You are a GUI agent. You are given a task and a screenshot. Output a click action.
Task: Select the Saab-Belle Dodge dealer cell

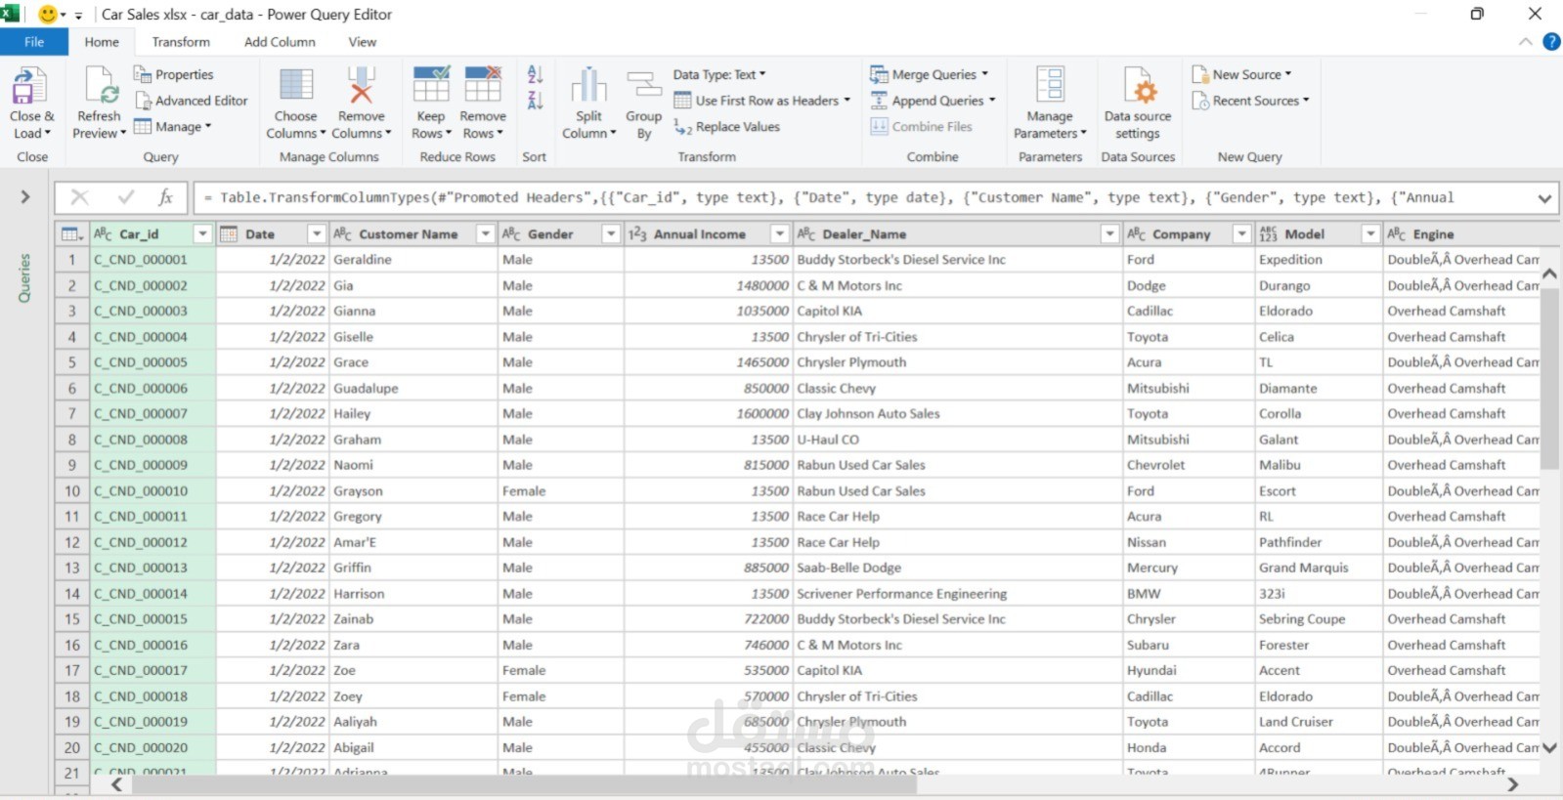pyautogui.click(x=957, y=568)
